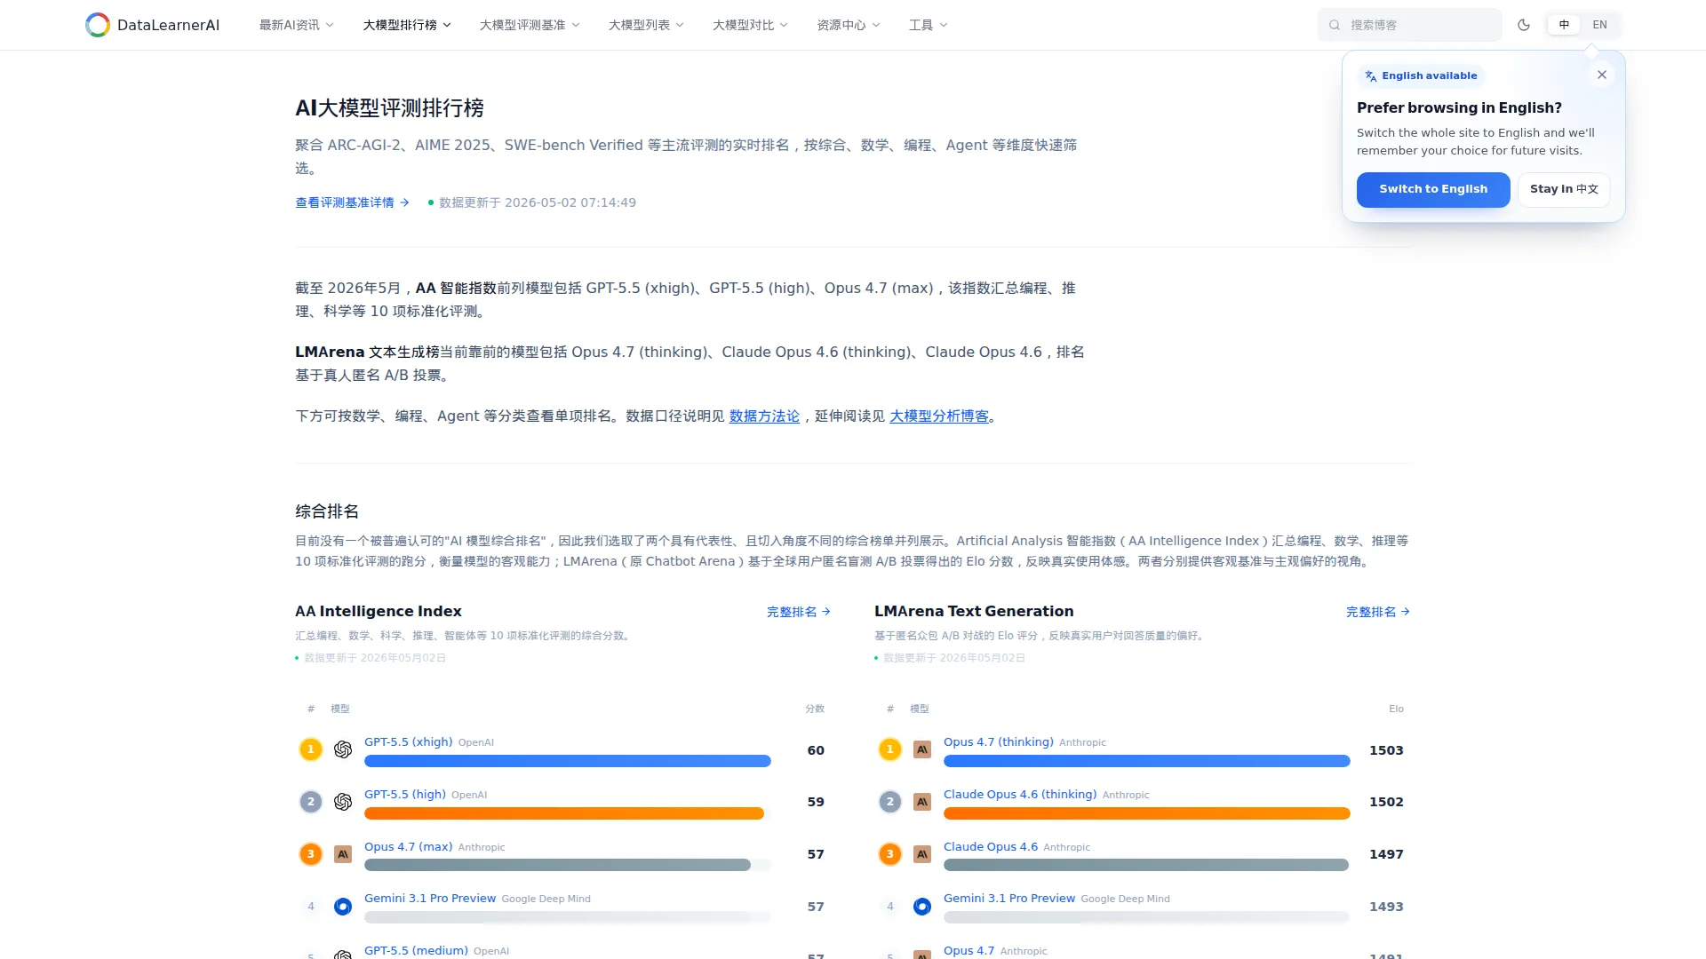This screenshot has width=1706, height=959.
Task: Open GPT-5.5 (high) model link
Action: (x=405, y=795)
